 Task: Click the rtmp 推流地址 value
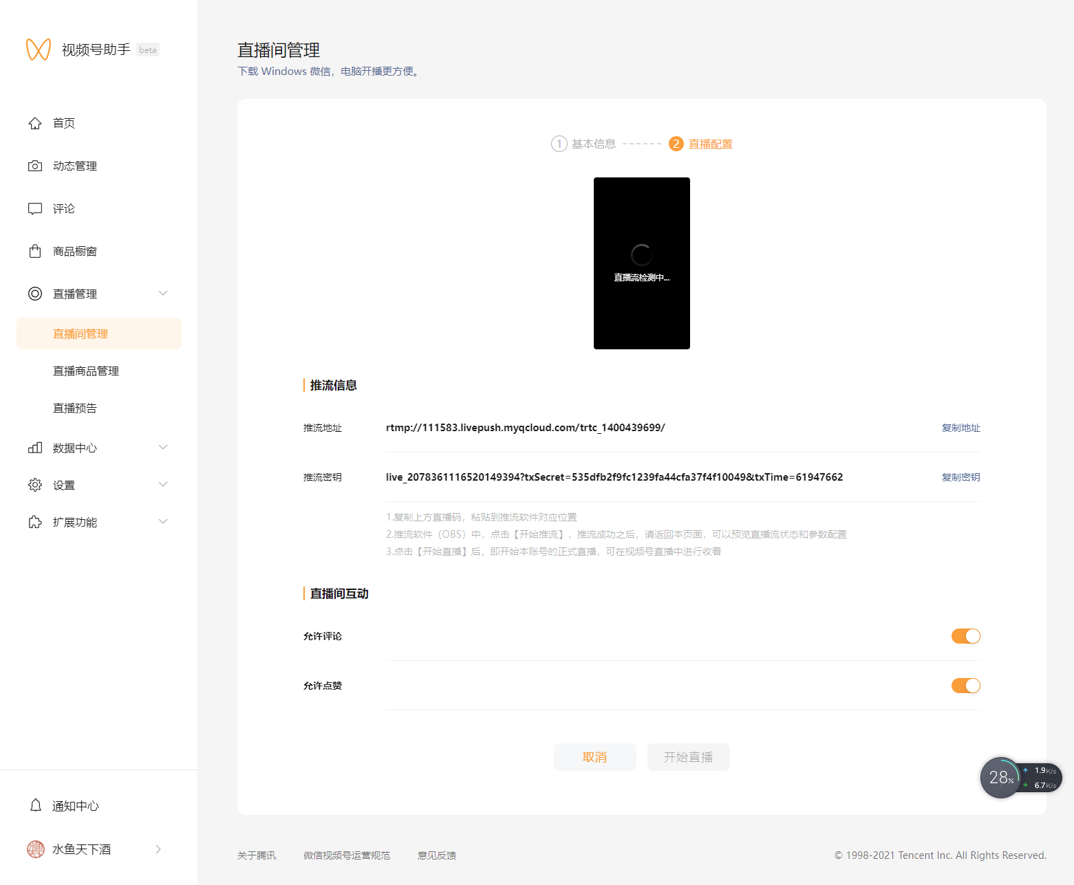click(x=526, y=428)
